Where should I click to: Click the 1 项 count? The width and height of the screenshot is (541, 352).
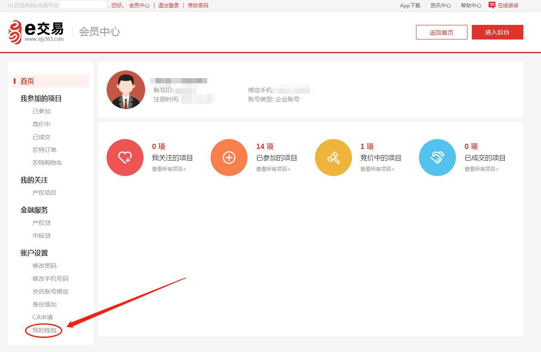pyautogui.click(x=367, y=146)
